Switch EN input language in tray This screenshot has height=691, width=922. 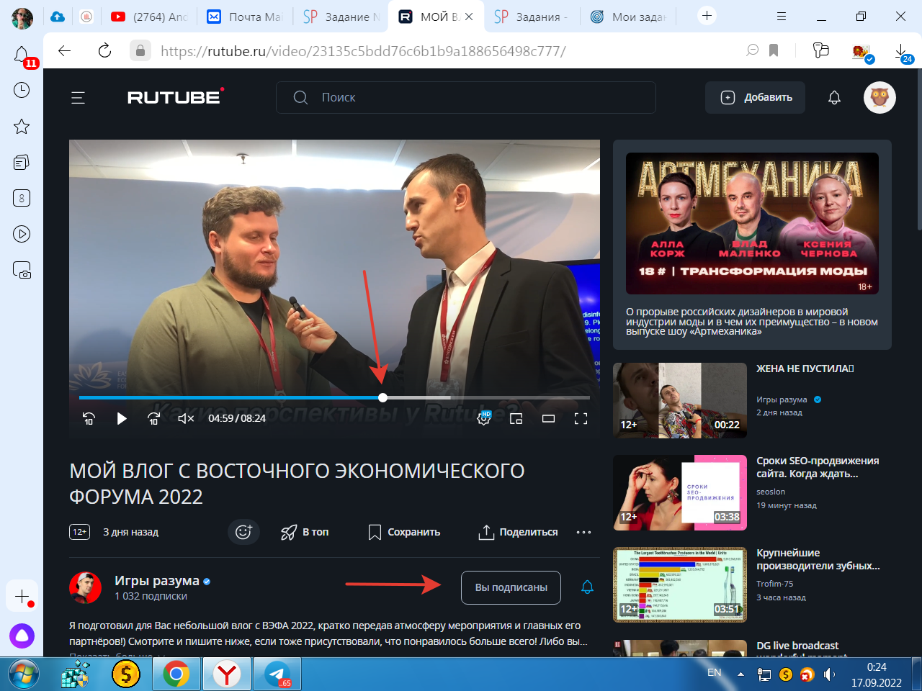[x=714, y=672]
